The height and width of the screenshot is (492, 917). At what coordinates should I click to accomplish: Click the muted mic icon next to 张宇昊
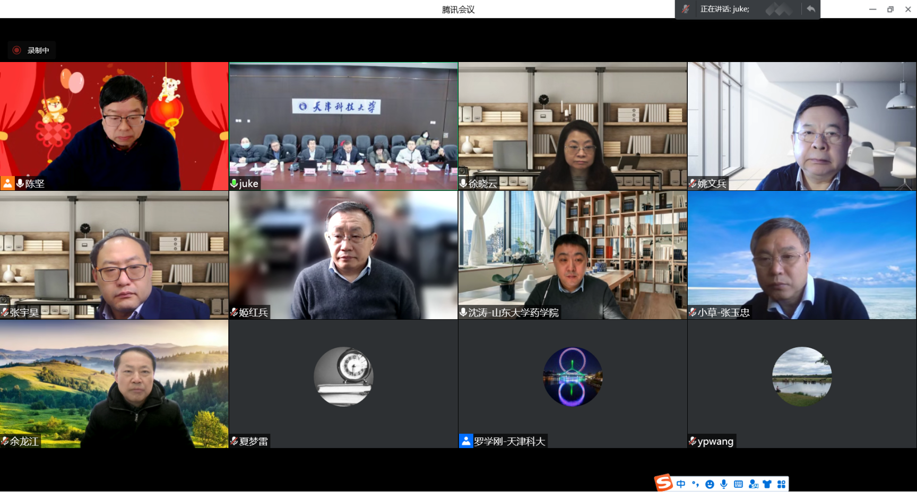click(5, 312)
